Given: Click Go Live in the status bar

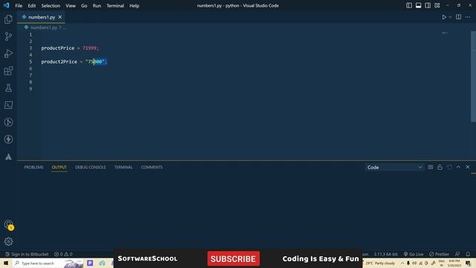Looking at the screenshot, I should coord(414,254).
